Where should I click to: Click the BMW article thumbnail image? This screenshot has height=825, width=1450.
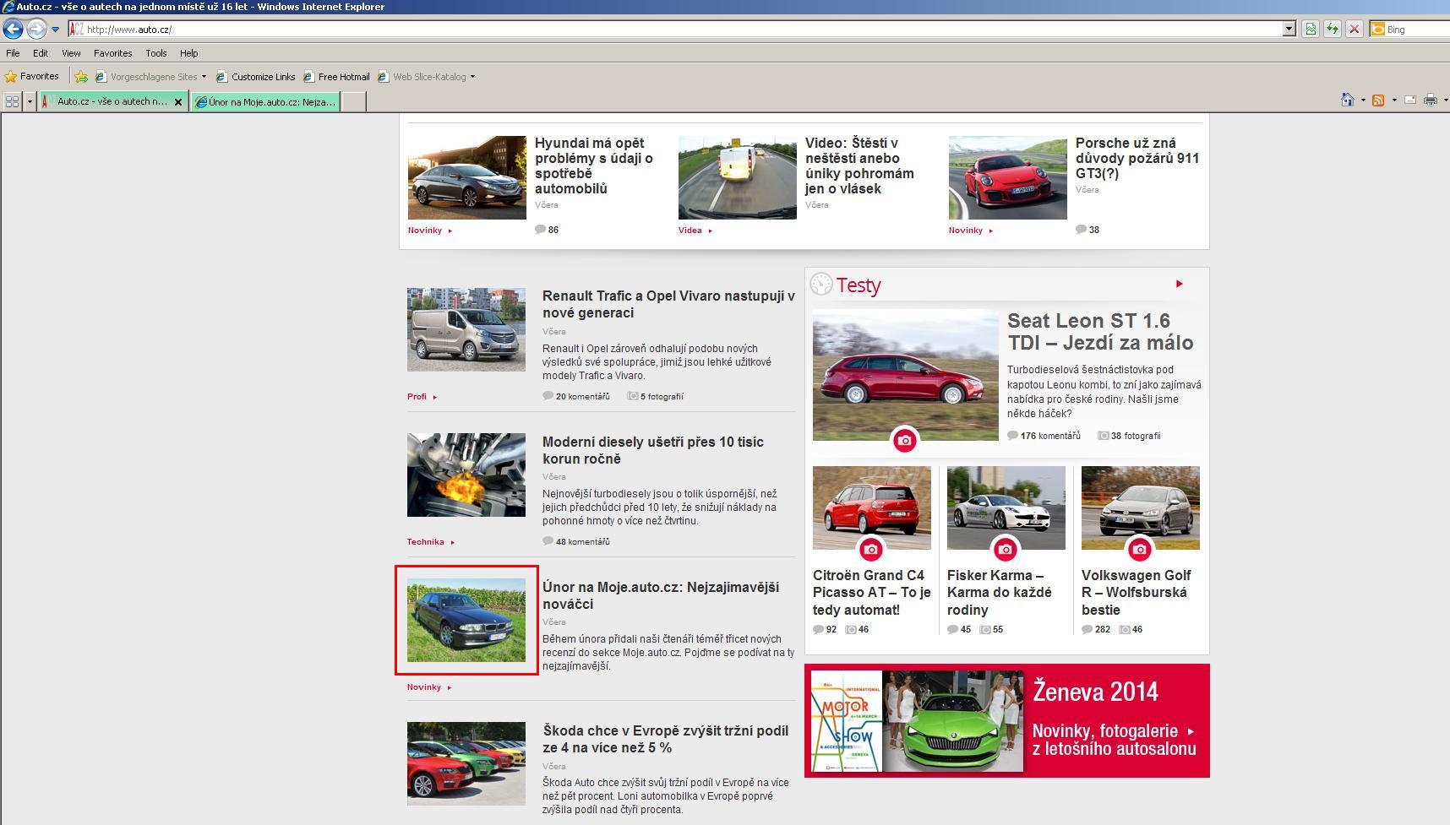click(x=466, y=620)
